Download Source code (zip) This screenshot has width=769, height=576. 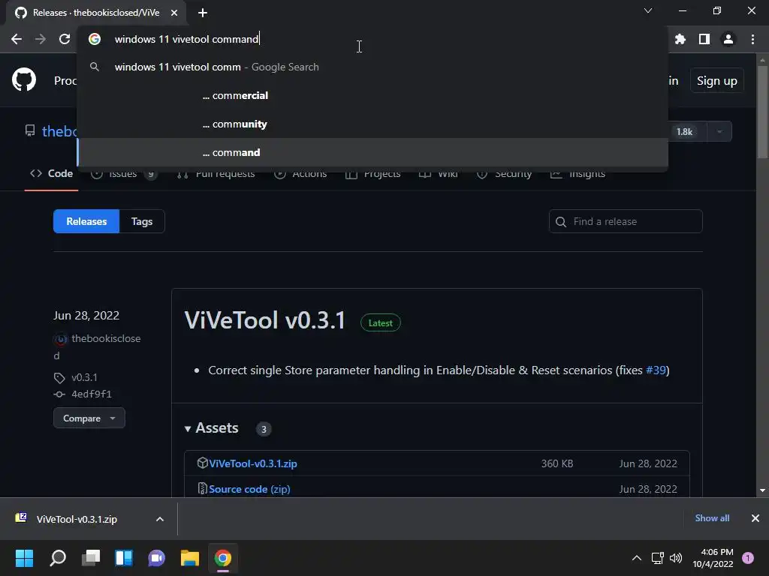coord(249,489)
